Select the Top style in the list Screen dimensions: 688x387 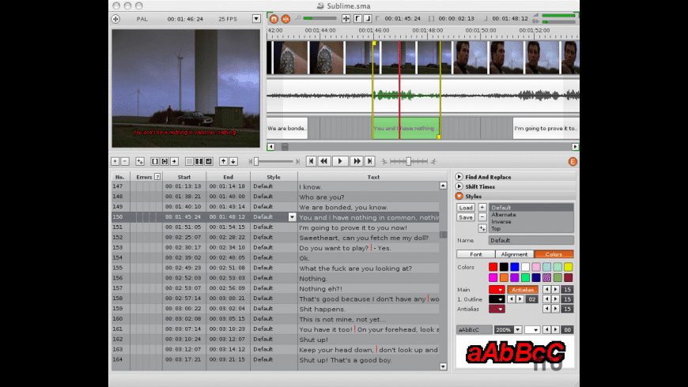coord(531,229)
